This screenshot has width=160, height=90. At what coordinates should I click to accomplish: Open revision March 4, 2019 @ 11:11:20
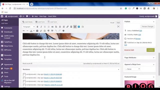coord(53,85)
